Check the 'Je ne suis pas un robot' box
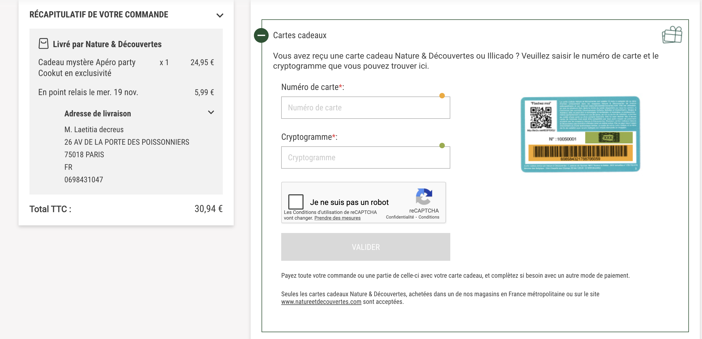This screenshot has width=702, height=339. [x=296, y=202]
